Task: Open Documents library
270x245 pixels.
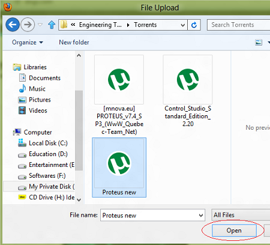Action: pos(44,78)
